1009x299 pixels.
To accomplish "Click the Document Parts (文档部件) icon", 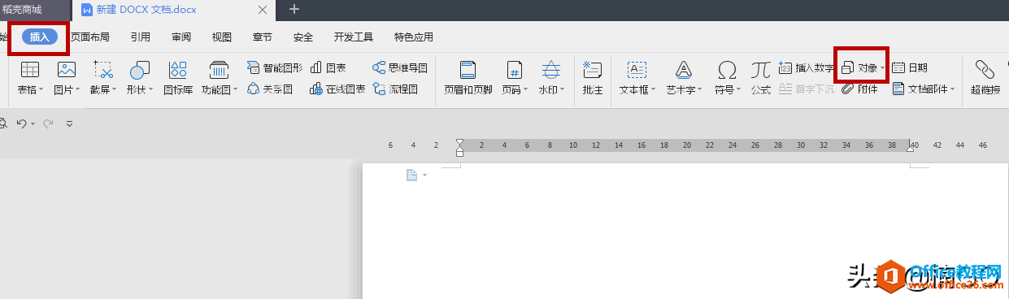I will click(x=898, y=89).
